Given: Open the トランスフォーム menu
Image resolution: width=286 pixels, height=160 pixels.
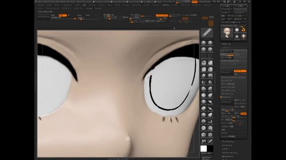Looking at the screenshot, I should [x=51, y=8].
